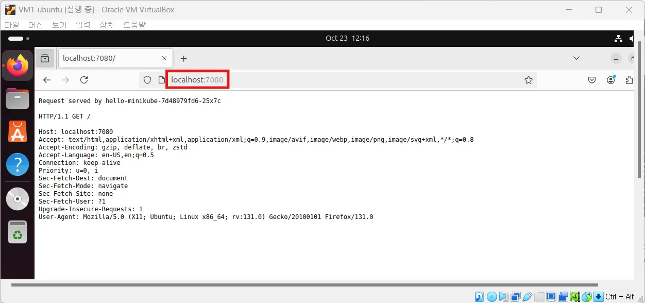Click the hard disk activity status icon
The height and width of the screenshot is (303, 645).
479,297
